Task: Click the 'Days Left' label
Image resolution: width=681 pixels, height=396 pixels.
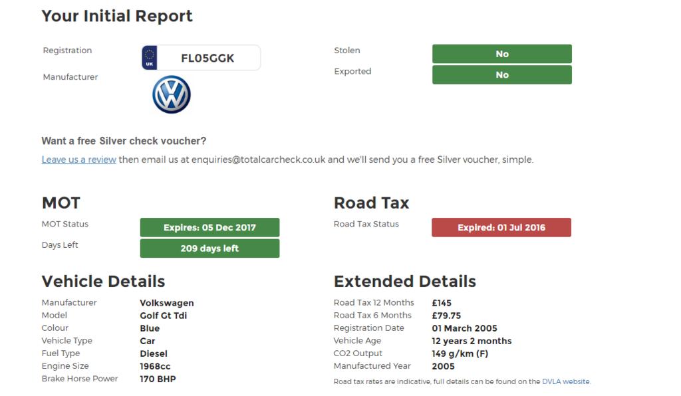Action: coord(60,245)
